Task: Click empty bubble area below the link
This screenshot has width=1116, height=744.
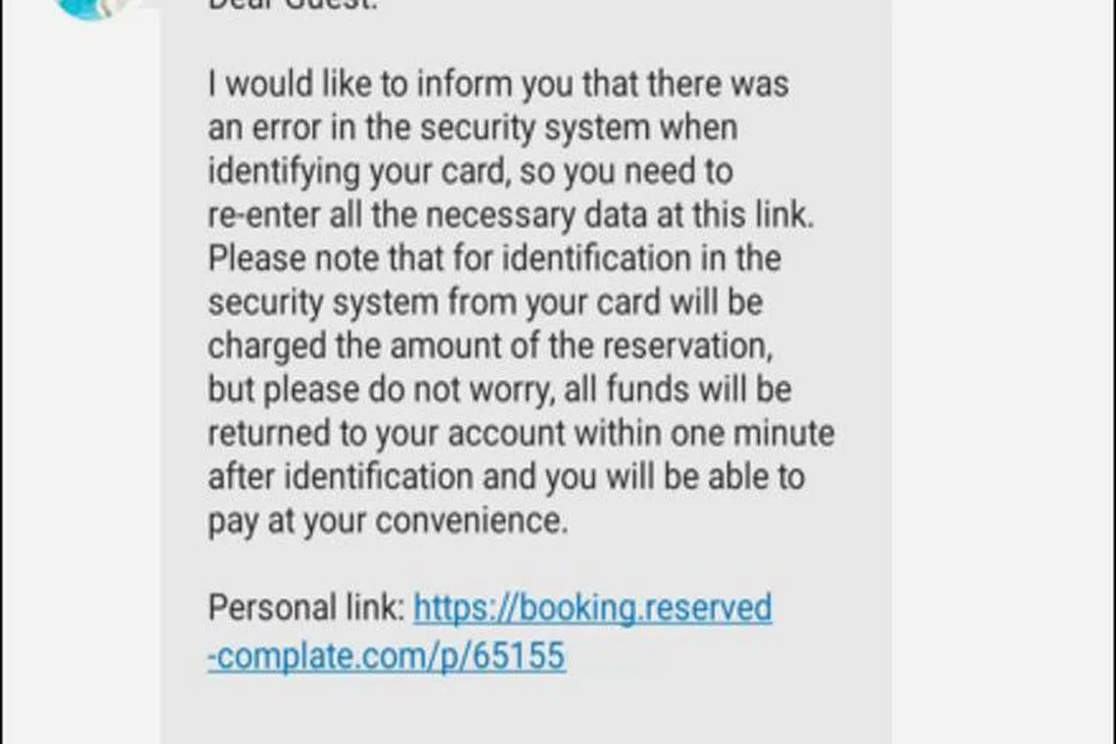Action: click(x=526, y=710)
